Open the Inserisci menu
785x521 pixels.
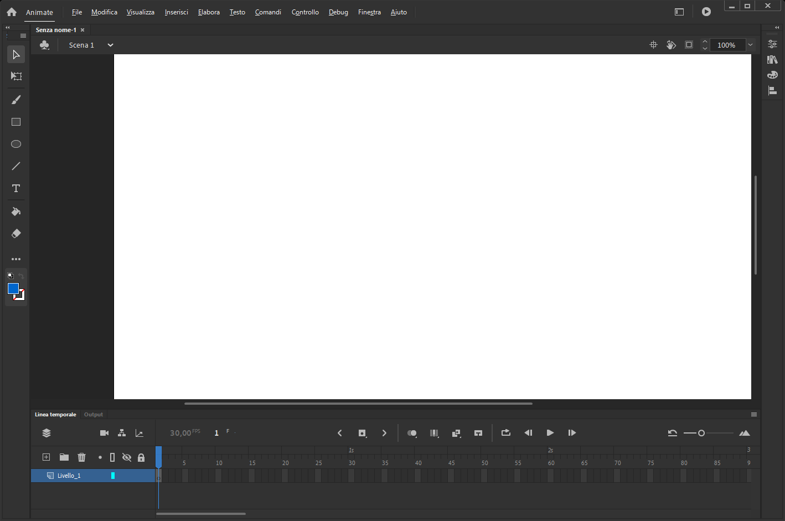pos(177,12)
